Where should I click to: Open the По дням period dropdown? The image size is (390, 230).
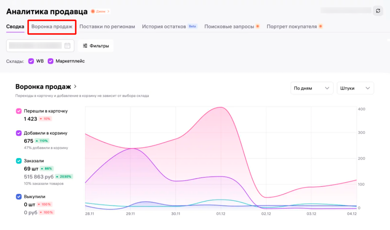pyautogui.click(x=311, y=88)
